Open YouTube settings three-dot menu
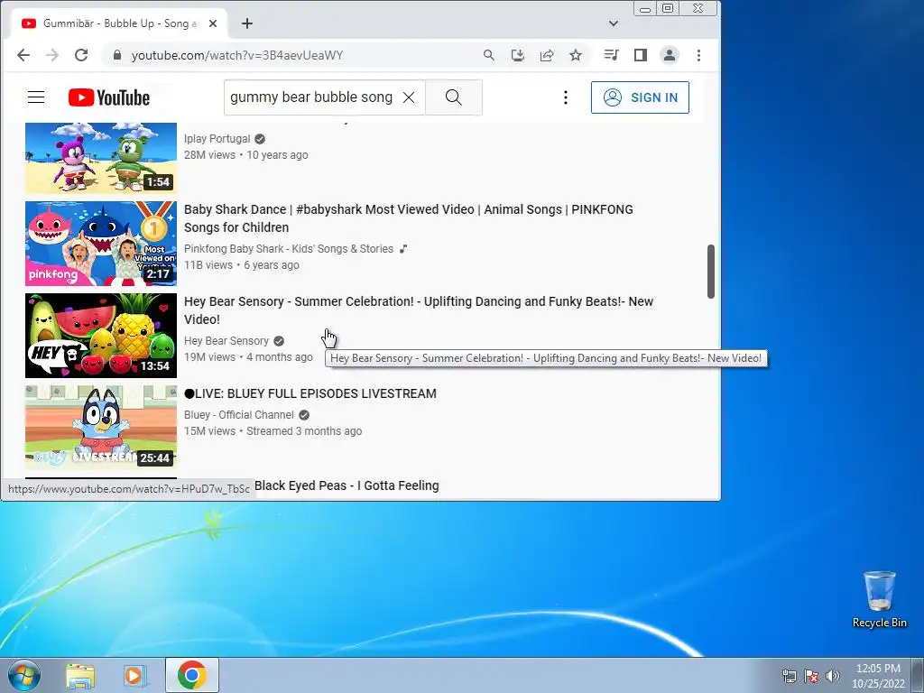 coord(566,97)
